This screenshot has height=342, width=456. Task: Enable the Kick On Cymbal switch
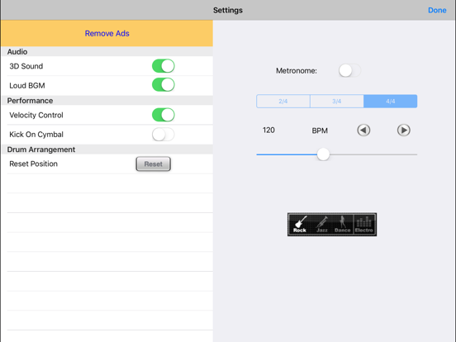[163, 135]
